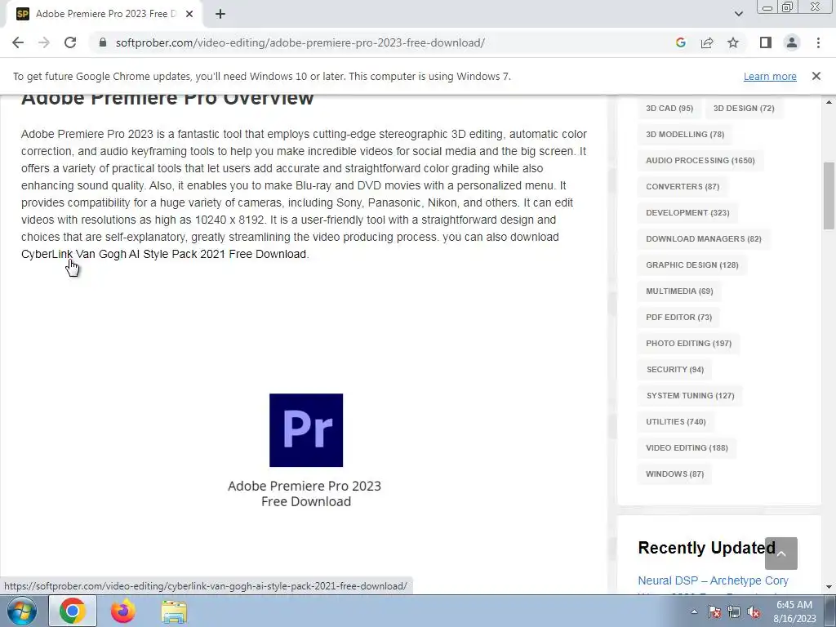Open the UTILITIES (740) category
Image resolution: width=836 pixels, height=627 pixels.
[675, 422]
